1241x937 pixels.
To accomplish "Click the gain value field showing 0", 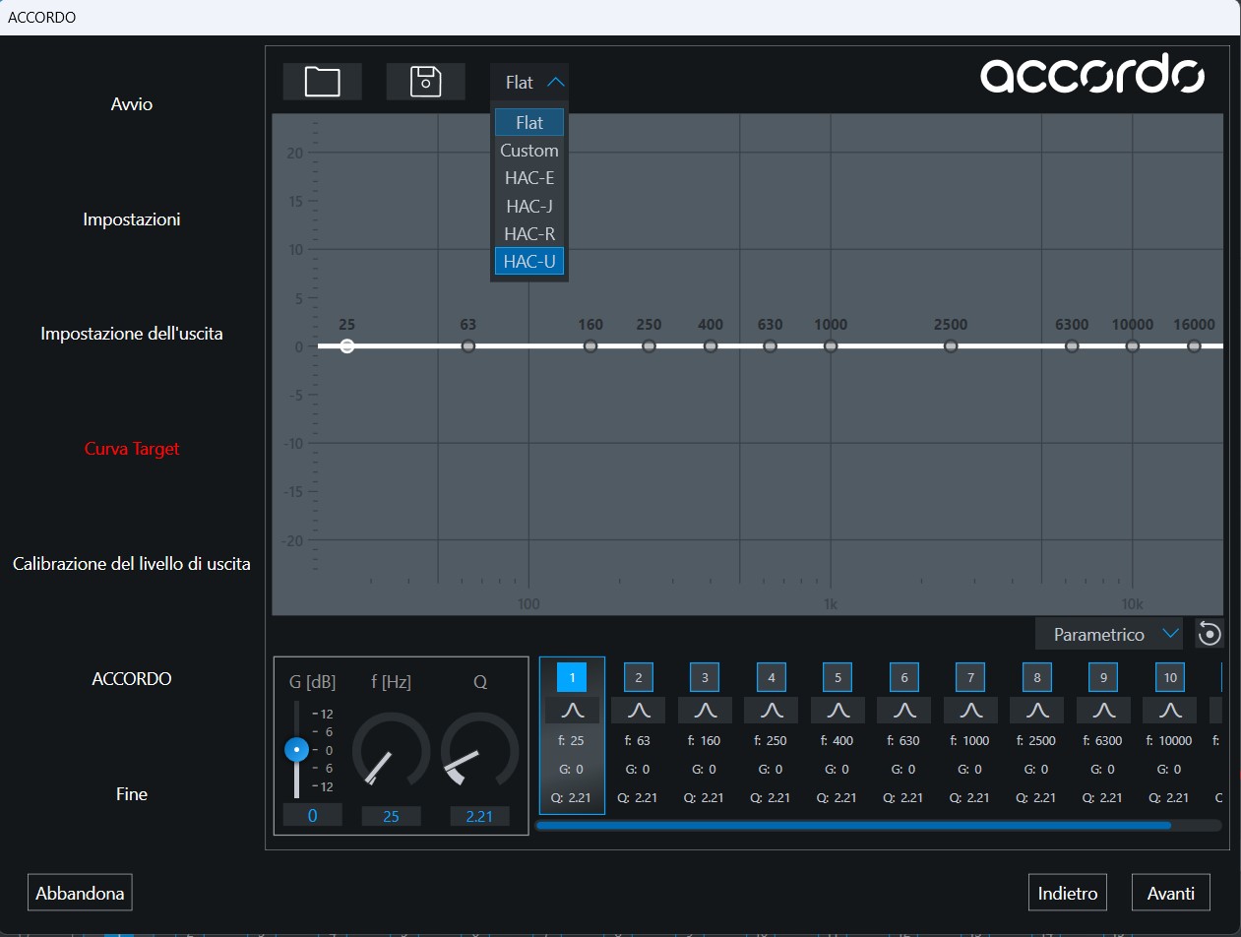I will point(312,815).
